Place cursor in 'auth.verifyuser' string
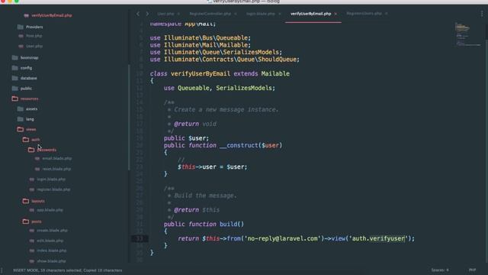Viewport: 488px width, 275px height. pyautogui.click(x=378, y=239)
